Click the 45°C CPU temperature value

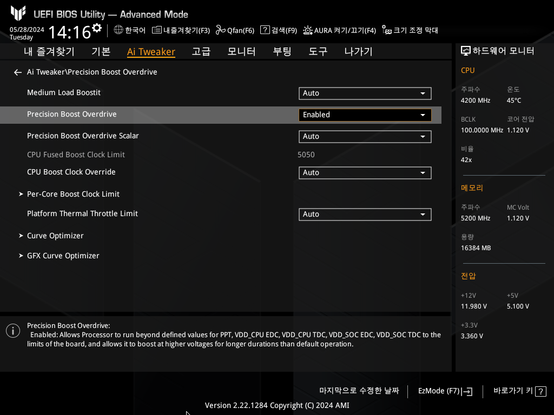tap(514, 101)
